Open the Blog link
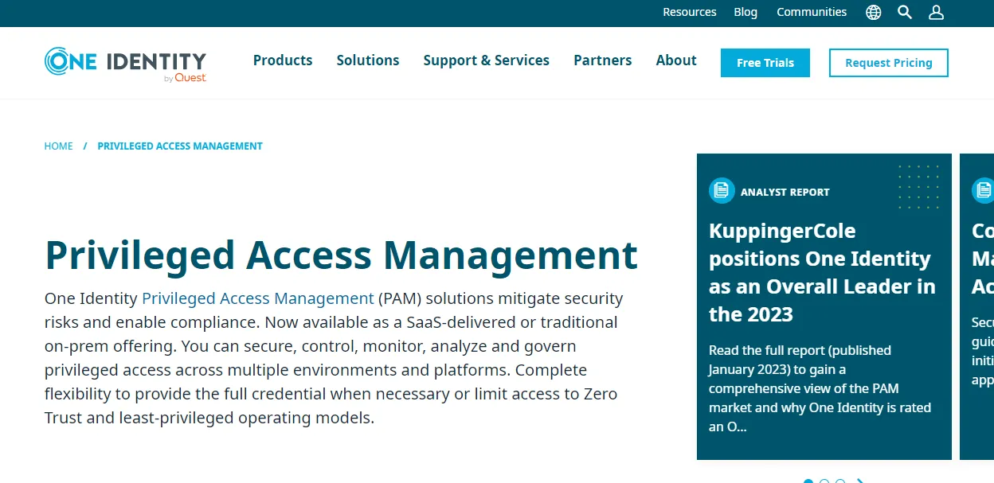Screen dimensions: 994x483 [x=745, y=12]
